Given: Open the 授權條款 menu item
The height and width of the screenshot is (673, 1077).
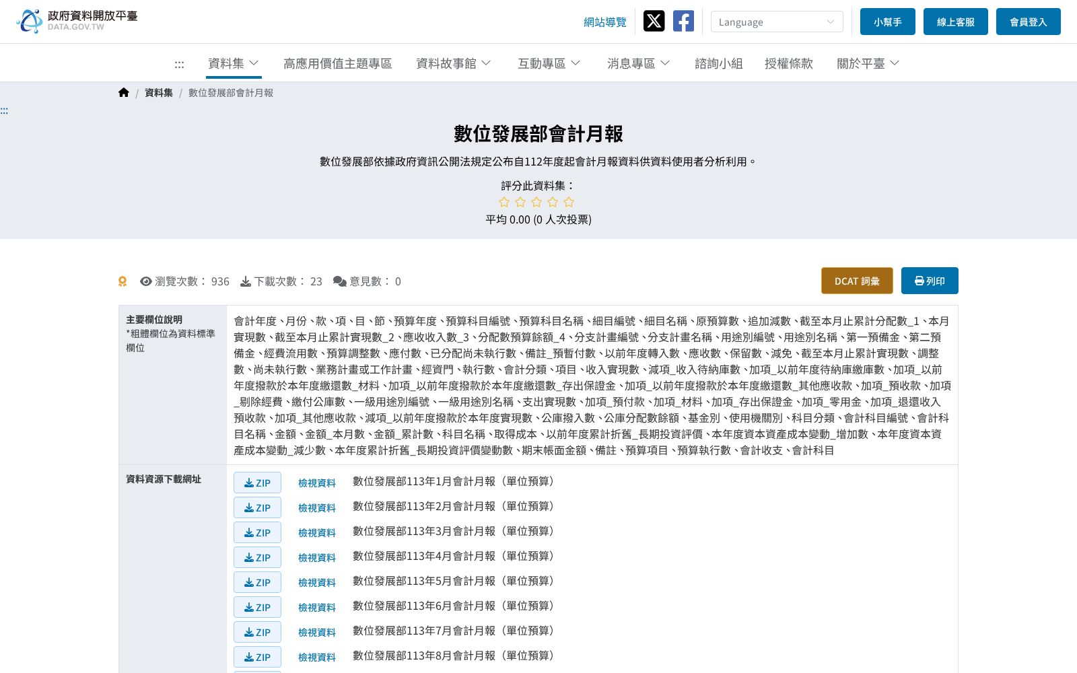Looking at the screenshot, I should click(x=789, y=63).
